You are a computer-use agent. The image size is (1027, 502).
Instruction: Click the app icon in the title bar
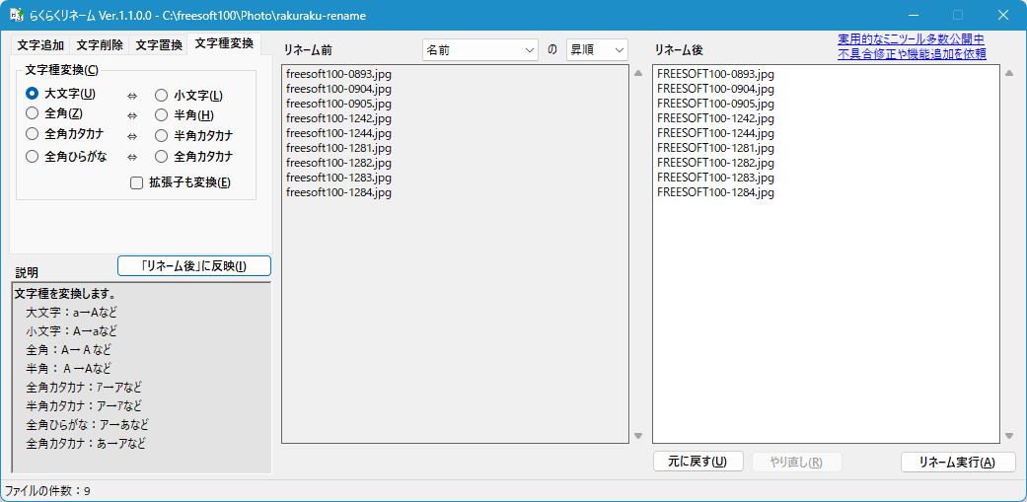(16, 15)
